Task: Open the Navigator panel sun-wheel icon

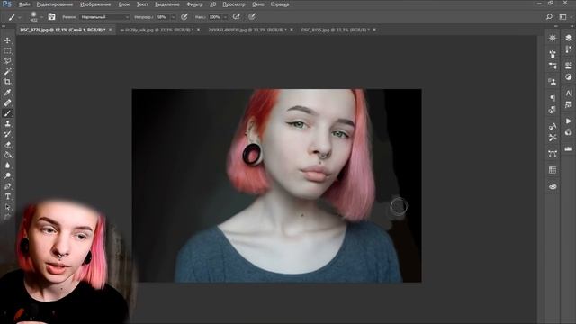Action: click(x=553, y=38)
